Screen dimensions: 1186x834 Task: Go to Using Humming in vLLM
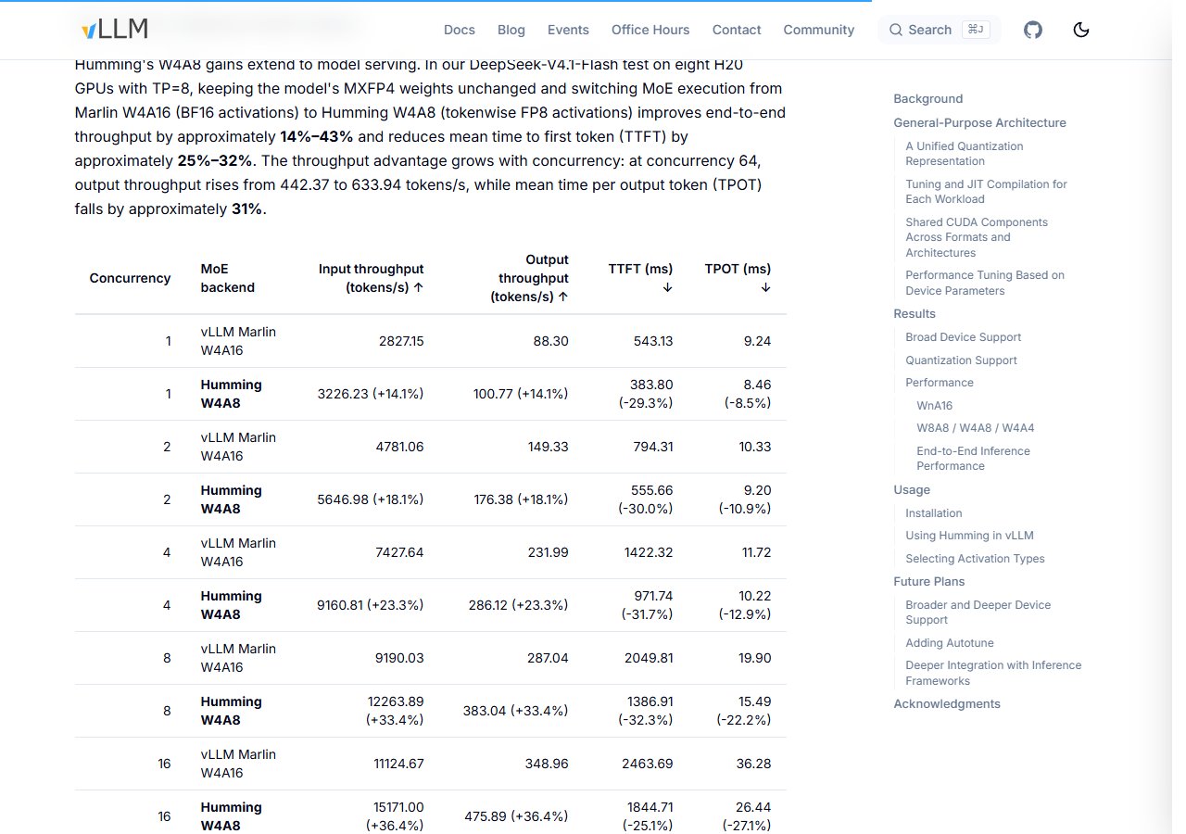pyautogui.click(x=969, y=536)
